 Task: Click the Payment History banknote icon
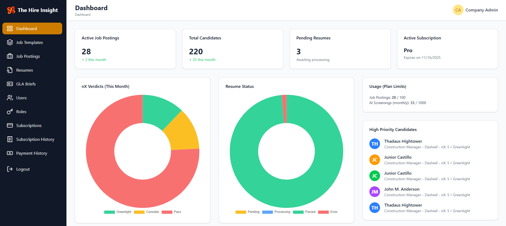coord(10,153)
